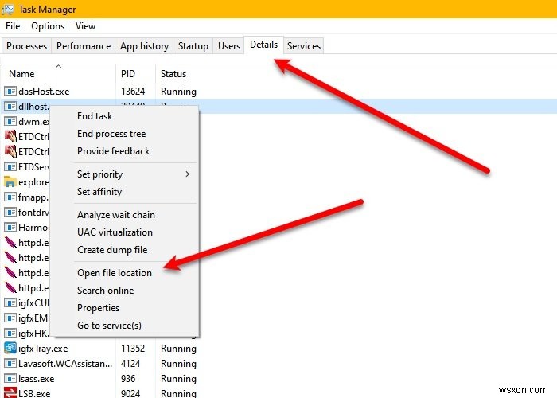Click the fontdrv process icon
Screen dimensions: 557x398
point(10,213)
